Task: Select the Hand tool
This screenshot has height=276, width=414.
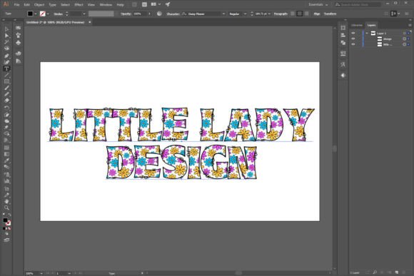Action: (x=6, y=202)
